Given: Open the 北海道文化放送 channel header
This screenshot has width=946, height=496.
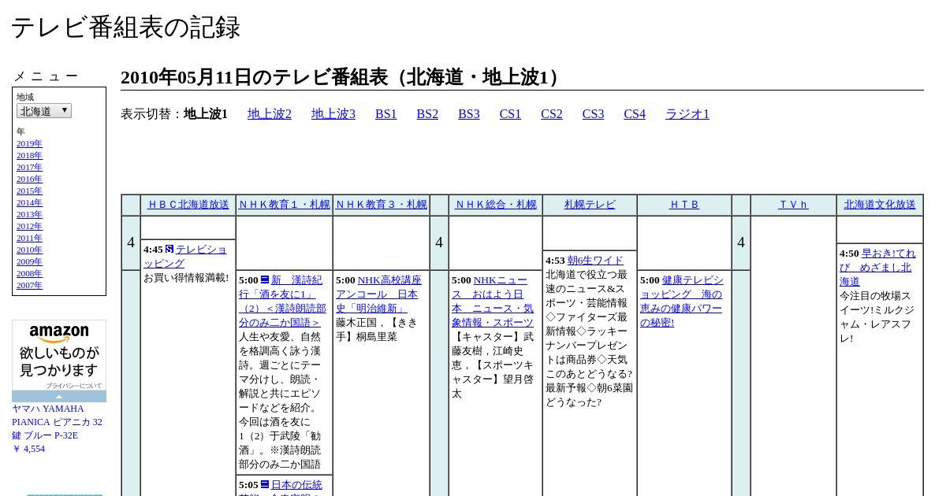Looking at the screenshot, I should (880, 205).
